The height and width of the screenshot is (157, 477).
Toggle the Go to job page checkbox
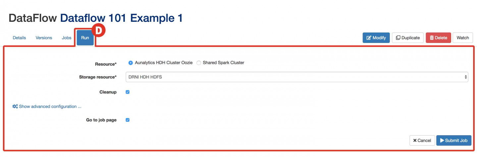pos(128,120)
